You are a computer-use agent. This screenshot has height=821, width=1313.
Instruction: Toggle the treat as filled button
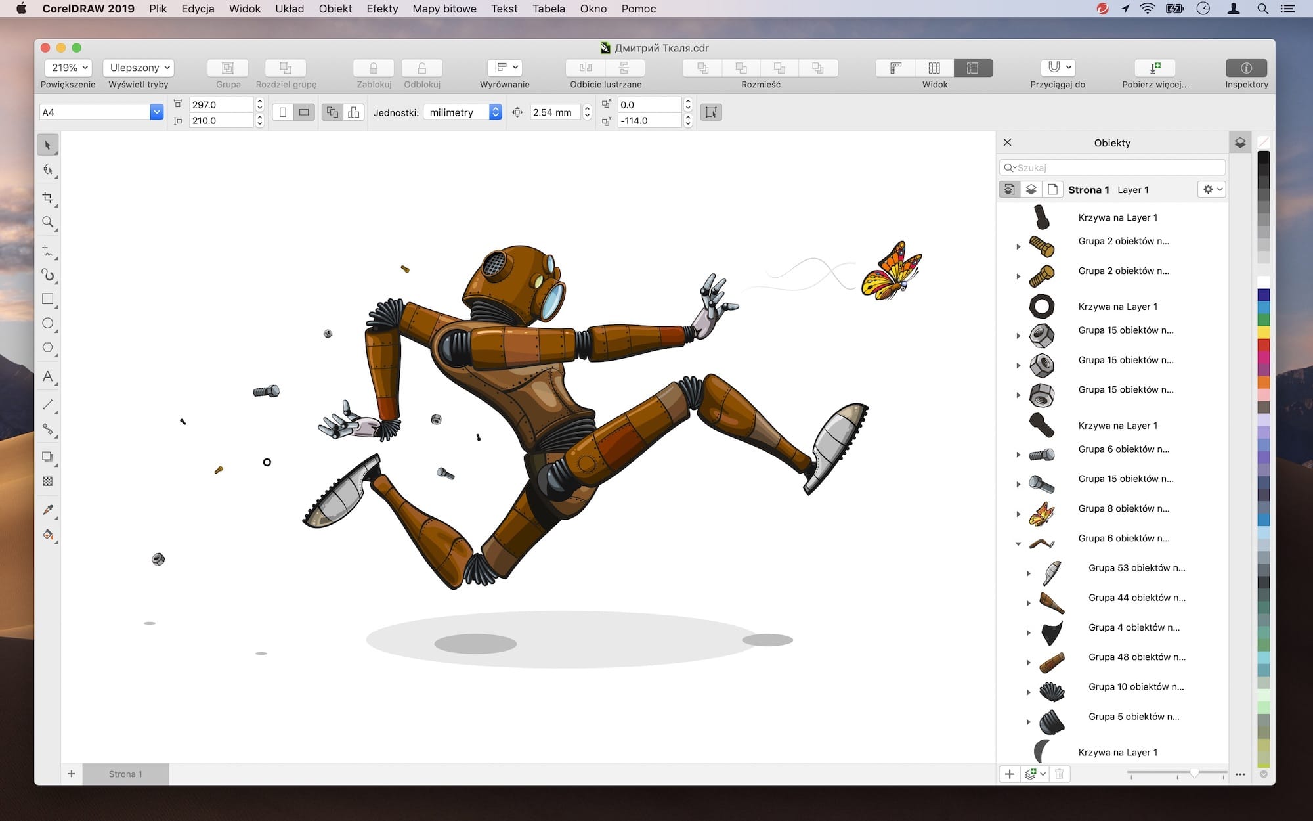point(711,112)
